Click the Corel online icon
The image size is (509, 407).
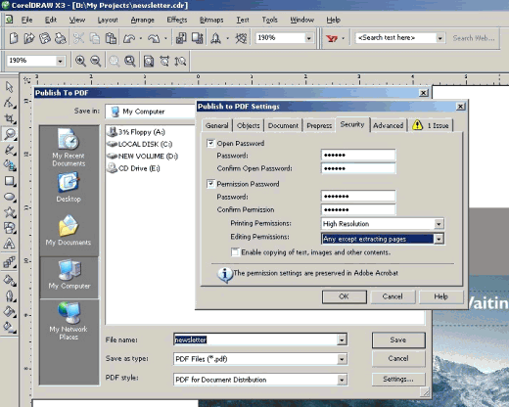[241, 38]
